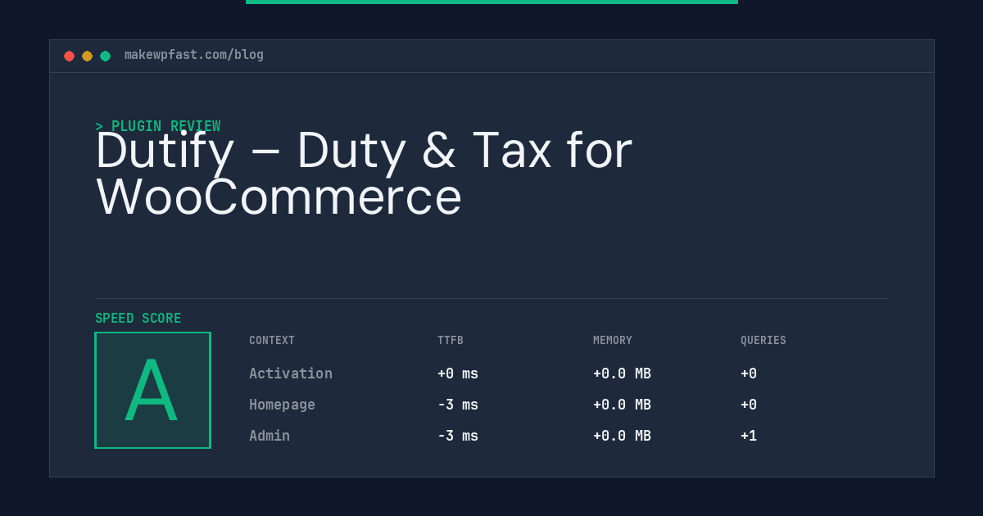Image resolution: width=983 pixels, height=516 pixels.
Task: Click the yellow minimize dot
Action: (x=87, y=56)
